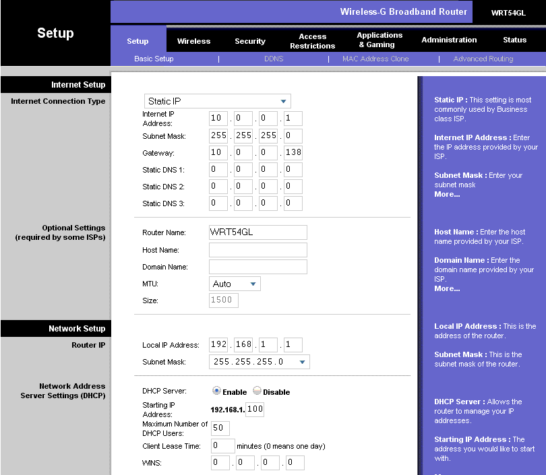Image resolution: width=546 pixels, height=475 pixels.
Task: Open the Administration tab
Action: click(x=449, y=40)
